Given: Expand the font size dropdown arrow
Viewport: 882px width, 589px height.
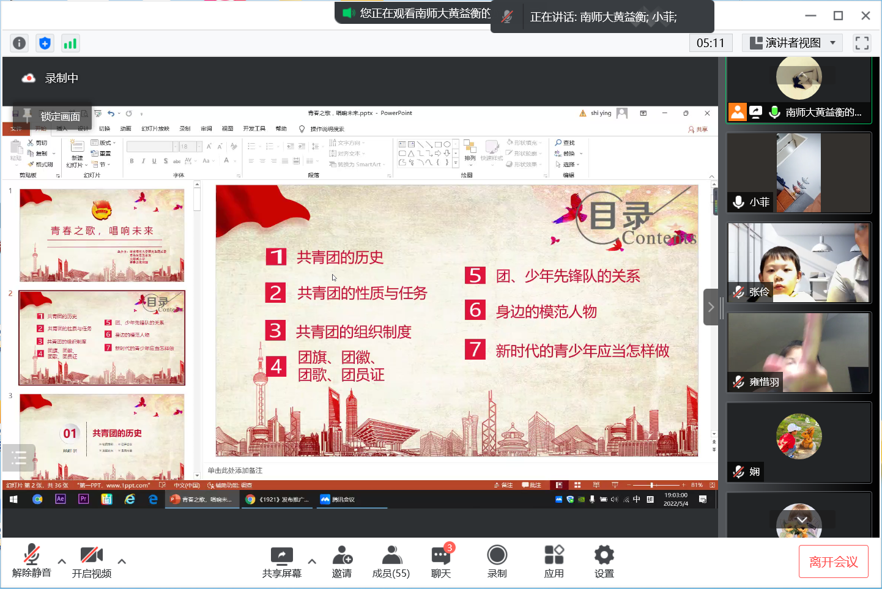Looking at the screenshot, I should (199, 146).
